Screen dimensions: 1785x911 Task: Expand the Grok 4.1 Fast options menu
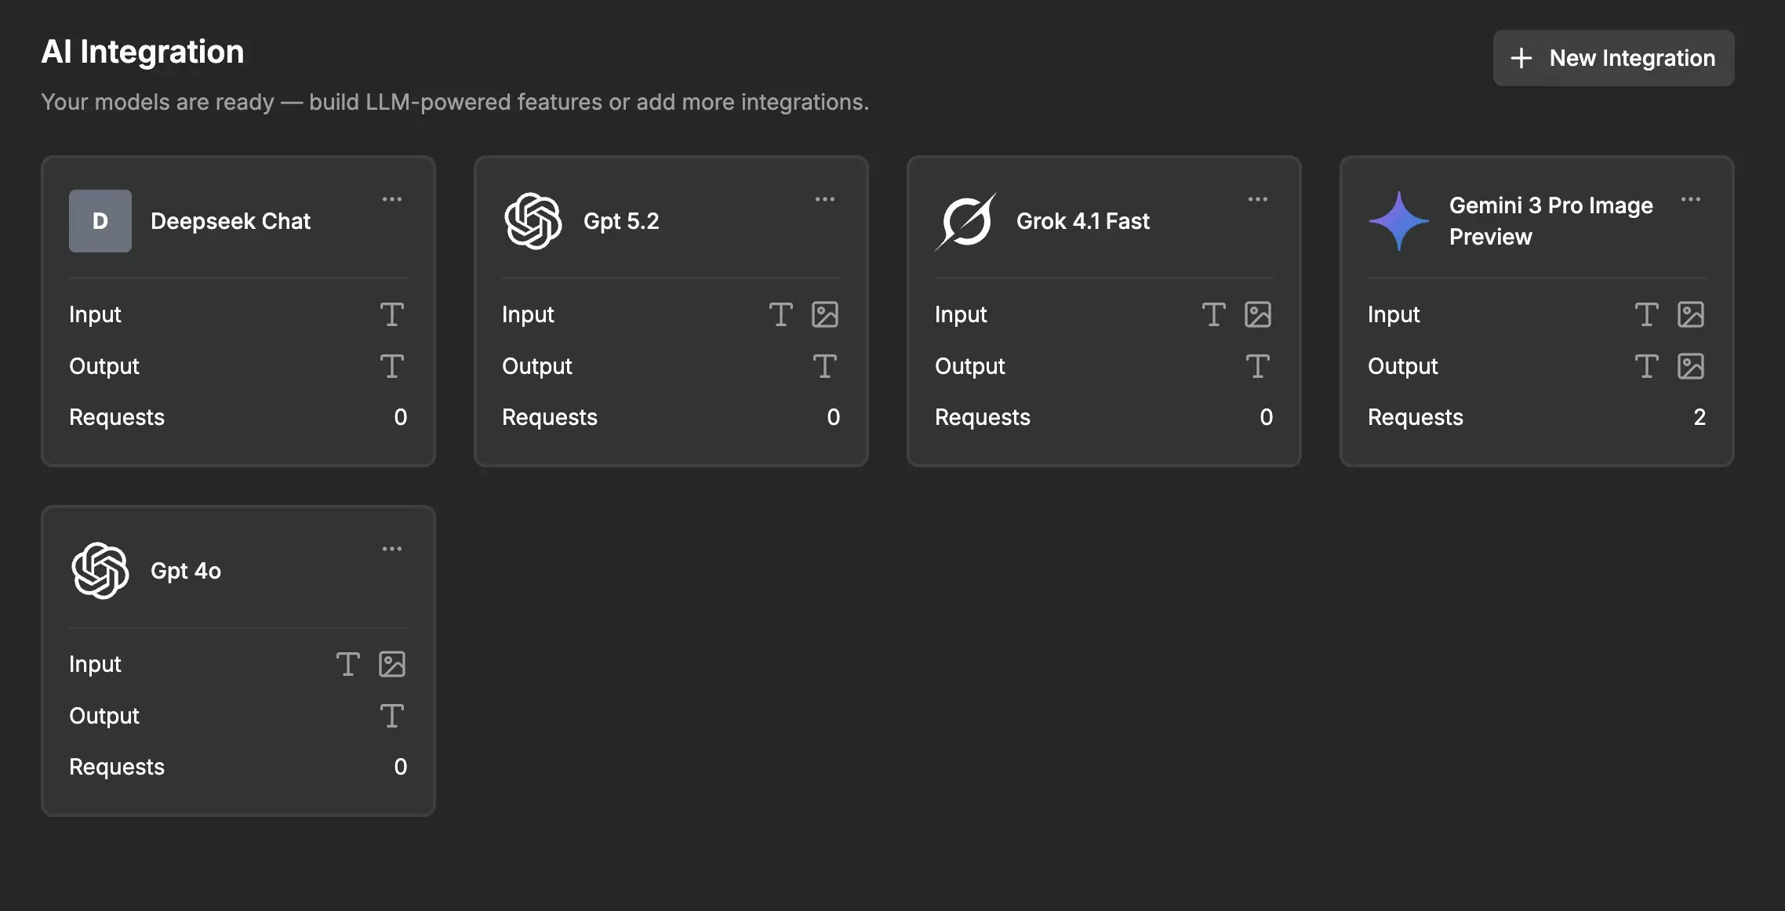click(x=1258, y=199)
